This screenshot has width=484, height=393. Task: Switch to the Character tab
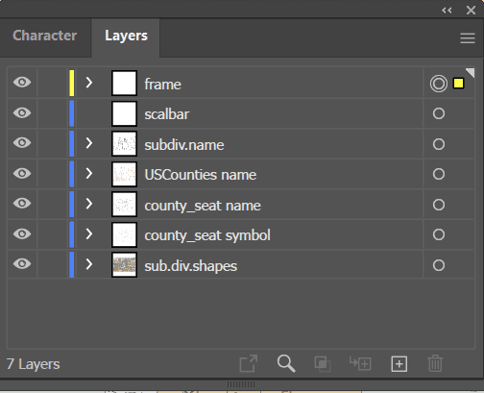(x=45, y=36)
